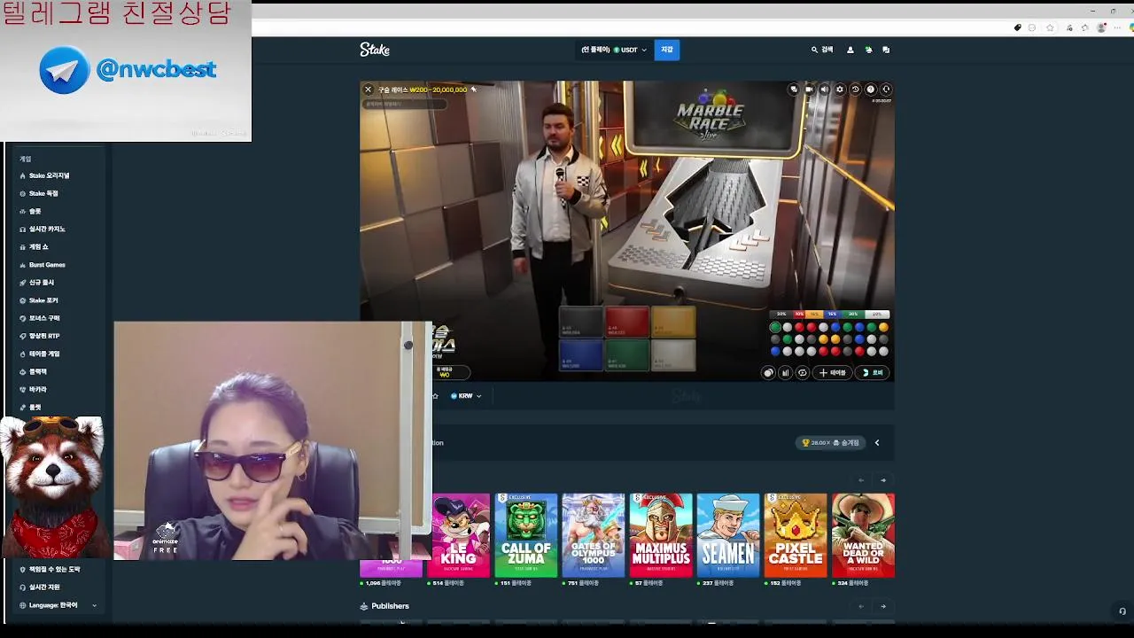Click the headset support icon at bottom right
The width and height of the screenshot is (1134, 638).
[x=1122, y=611]
